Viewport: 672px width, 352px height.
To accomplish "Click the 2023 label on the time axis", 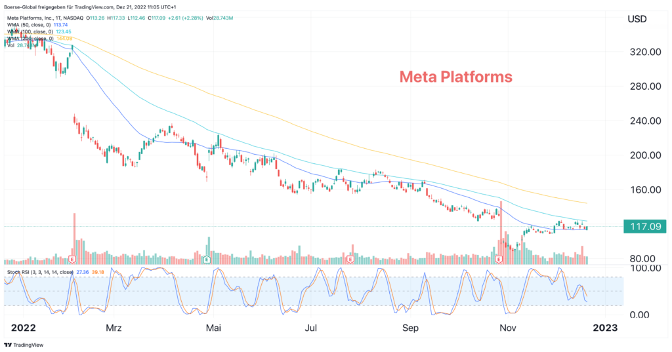I will click(605, 328).
